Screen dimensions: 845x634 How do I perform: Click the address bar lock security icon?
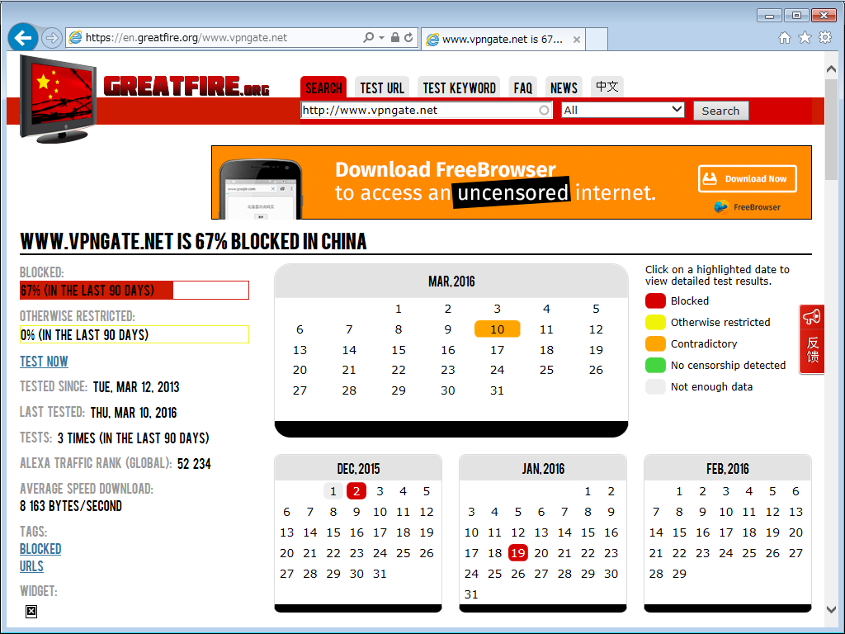coord(395,37)
